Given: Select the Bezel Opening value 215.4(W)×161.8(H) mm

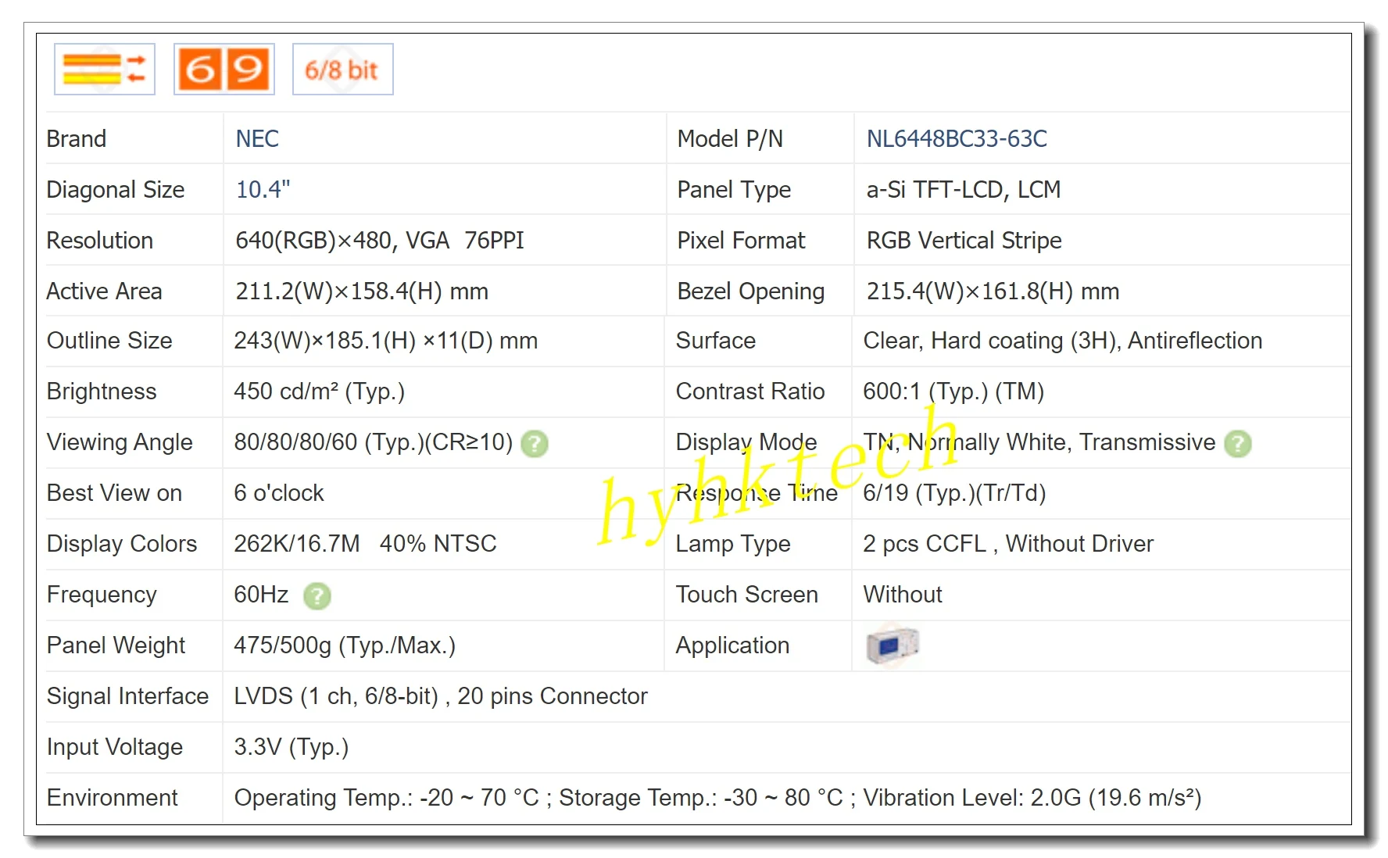Looking at the screenshot, I should pyautogui.click(x=993, y=291).
